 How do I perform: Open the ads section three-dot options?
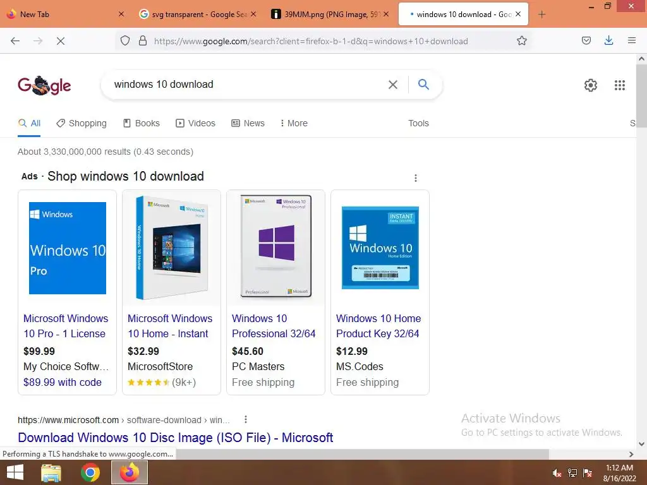[416, 177]
